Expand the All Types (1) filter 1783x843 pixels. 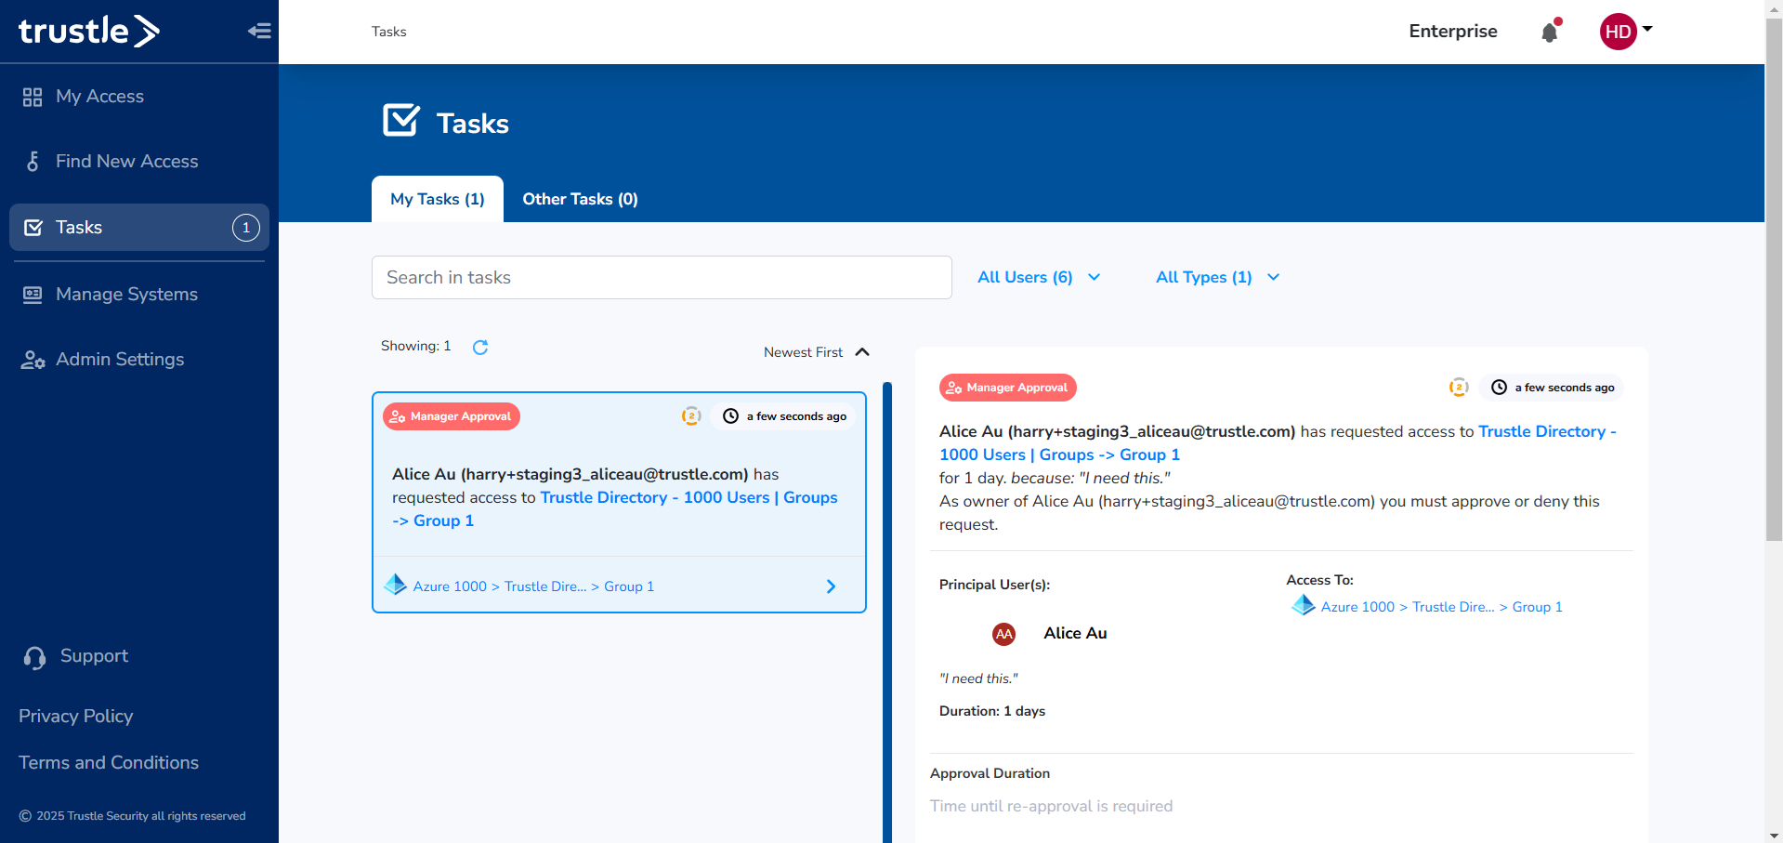tap(1218, 278)
